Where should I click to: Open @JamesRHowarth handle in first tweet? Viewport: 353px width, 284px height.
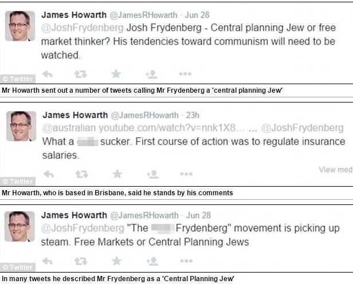pyautogui.click(x=144, y=15)
